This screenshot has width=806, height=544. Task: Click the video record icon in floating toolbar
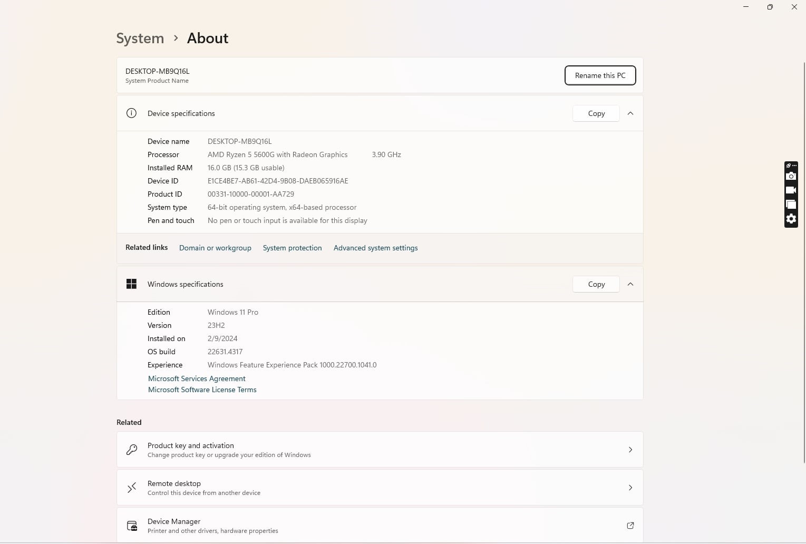791,190
